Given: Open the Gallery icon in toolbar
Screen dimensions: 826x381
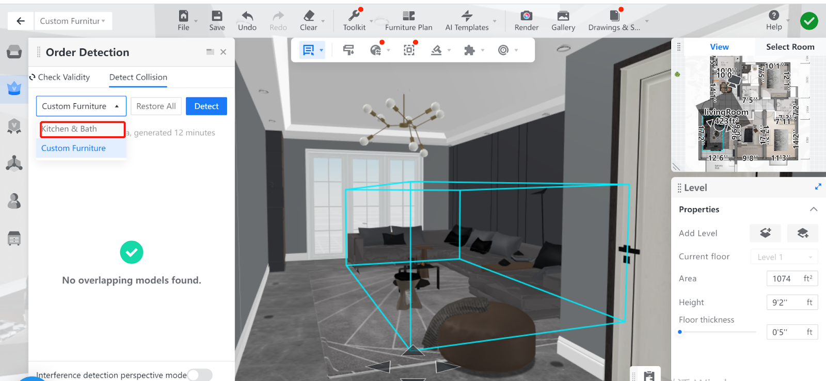Looking at the screenshot, I should click(x=563, y=16).
